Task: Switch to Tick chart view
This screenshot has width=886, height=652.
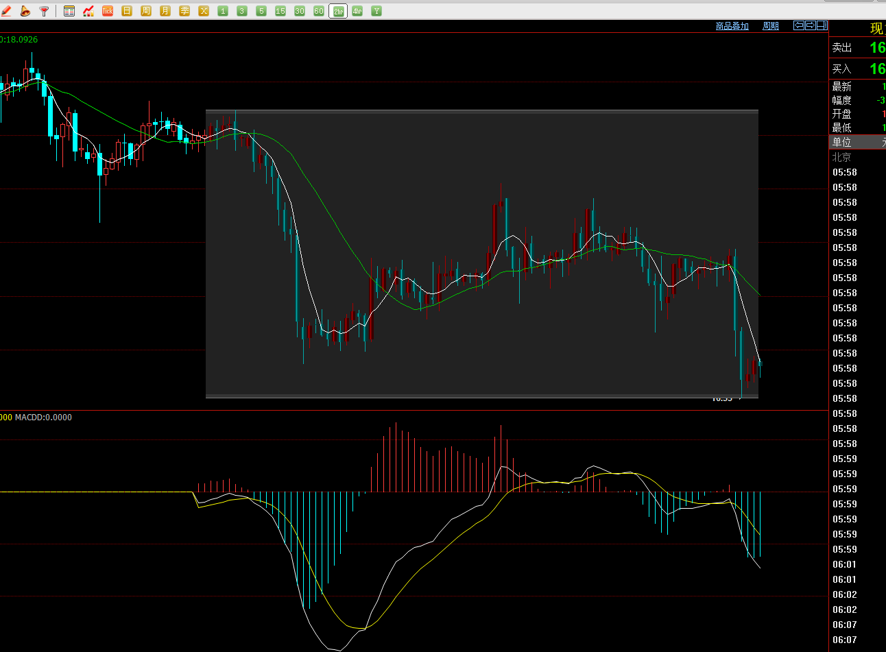Action: [x=108, y=11]
